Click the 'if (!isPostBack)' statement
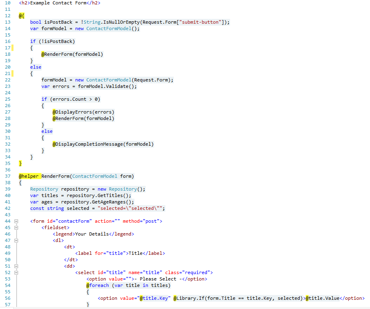The height and width of the screenshot is (309, 370). 52,41
